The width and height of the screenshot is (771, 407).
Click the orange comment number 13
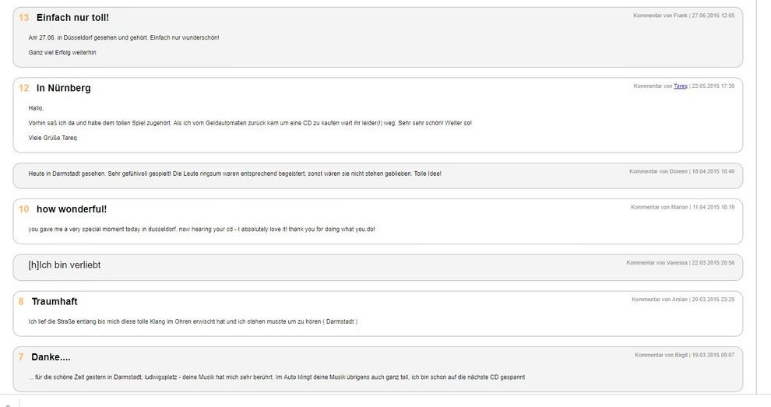pyautogui.click(x=23, y=18)
